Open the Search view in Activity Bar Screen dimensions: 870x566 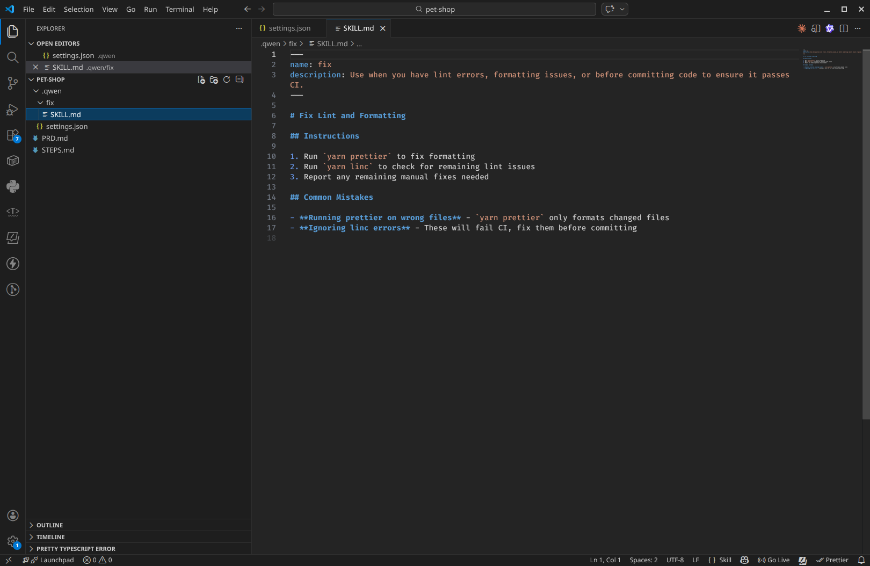coord(13,57)
